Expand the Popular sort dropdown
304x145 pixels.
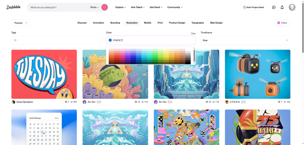pyautogui.click(x=20, y=23)
